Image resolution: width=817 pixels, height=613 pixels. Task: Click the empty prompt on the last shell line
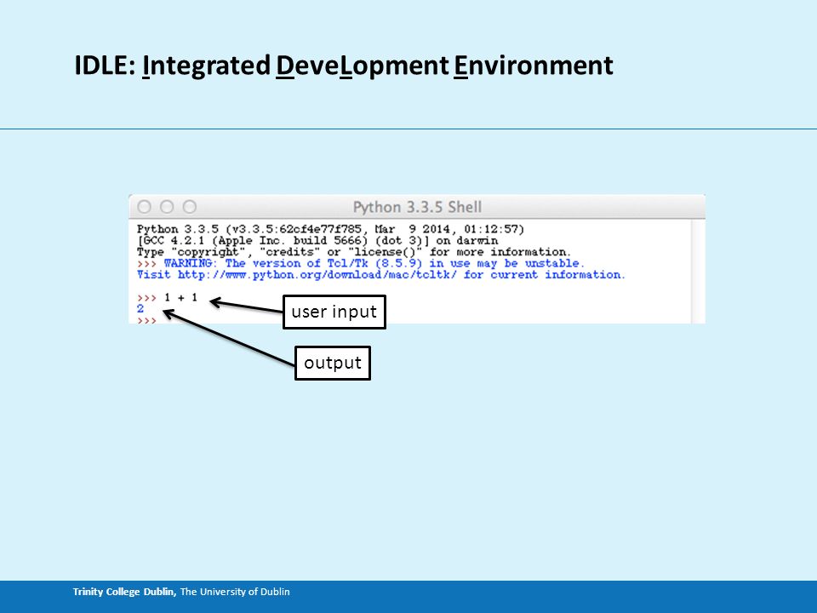(x=147, y=320)
